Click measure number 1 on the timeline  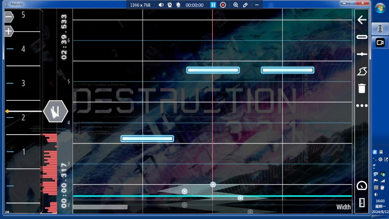tap(24, 152)
